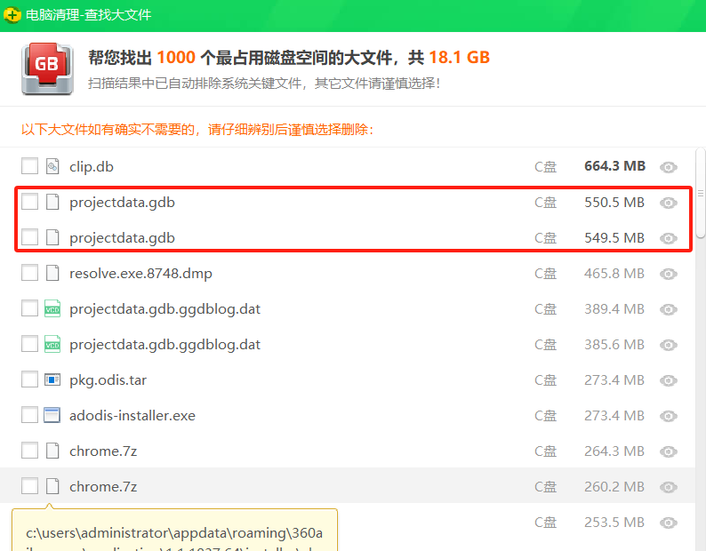706x551 pixels.
Task: Click the eye icon for pkg.odis.tar
Action: (668, 380)
